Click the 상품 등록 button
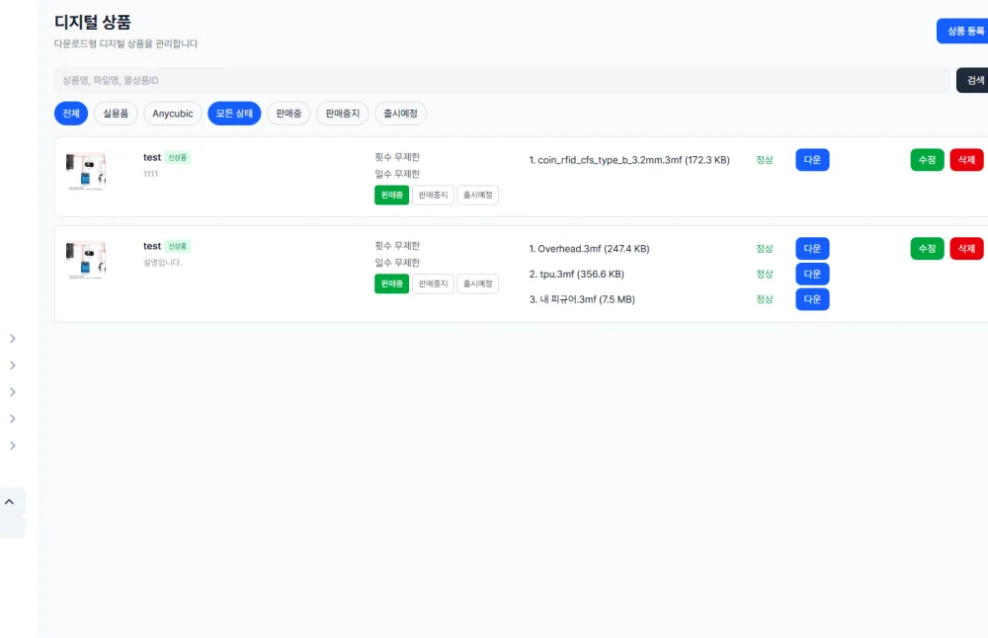 click(x=962, y=31)
